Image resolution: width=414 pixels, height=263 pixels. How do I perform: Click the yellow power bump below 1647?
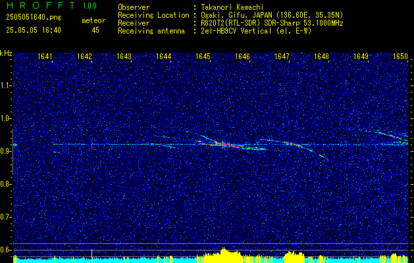(294, 257)
